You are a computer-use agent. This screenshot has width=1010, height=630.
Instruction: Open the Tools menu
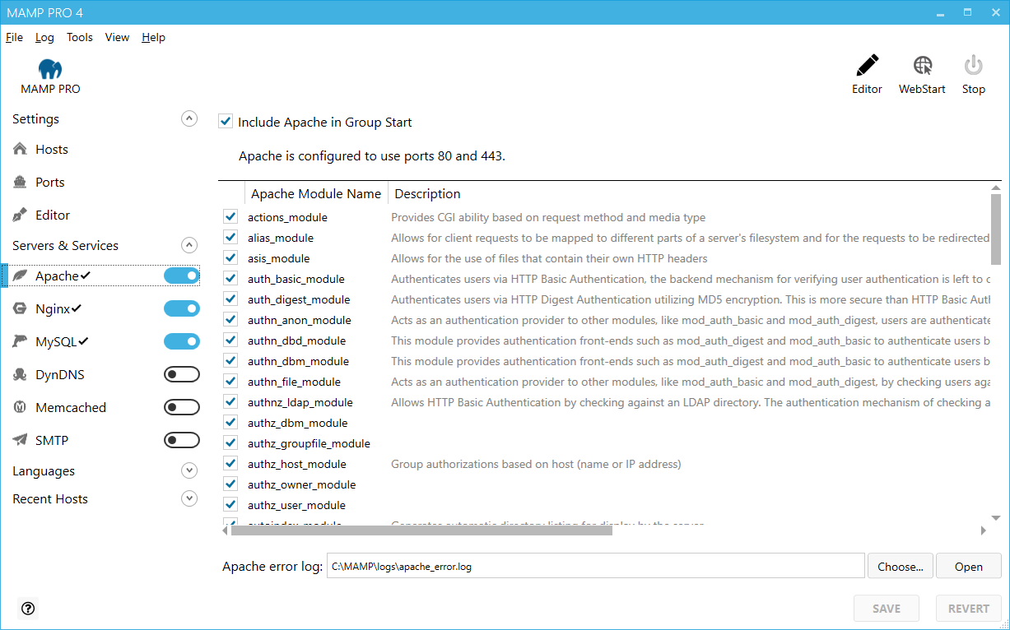[x=80, y=37]
